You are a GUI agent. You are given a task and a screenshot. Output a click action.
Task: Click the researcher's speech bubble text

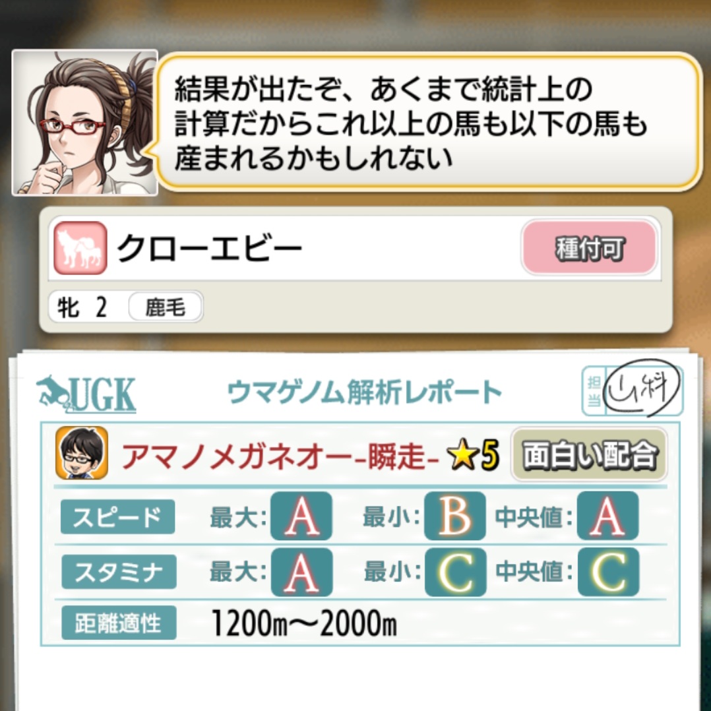pyautogui.click(x=410, y=123)
